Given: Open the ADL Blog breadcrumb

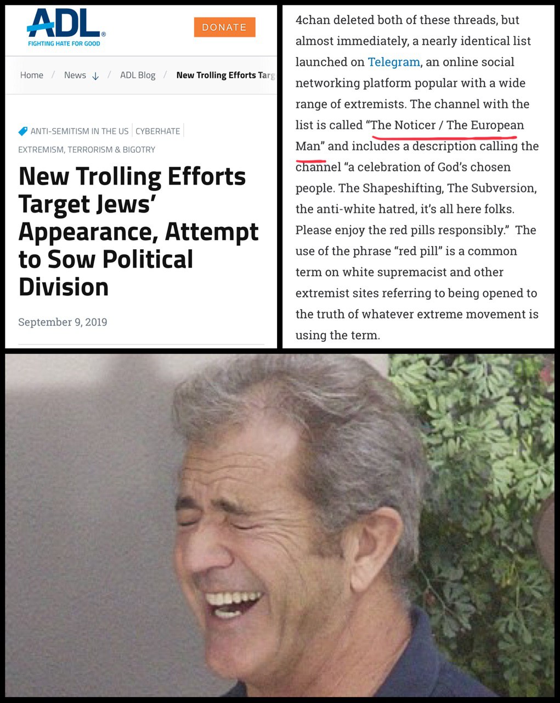Looking at the screenshot, I should (138, 75).
